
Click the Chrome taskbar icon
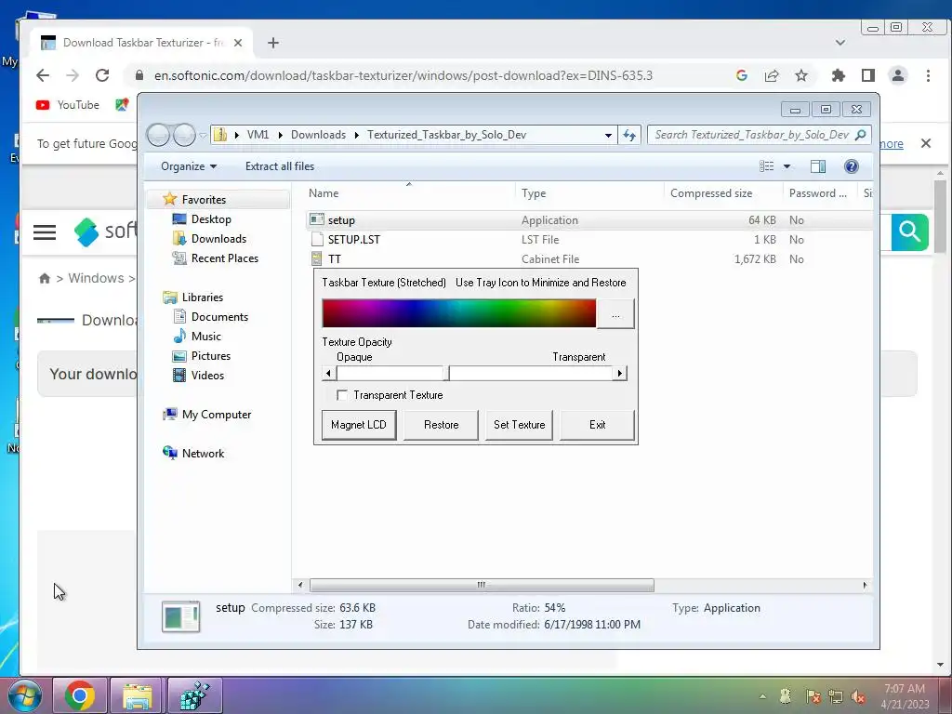coord(80,695)
